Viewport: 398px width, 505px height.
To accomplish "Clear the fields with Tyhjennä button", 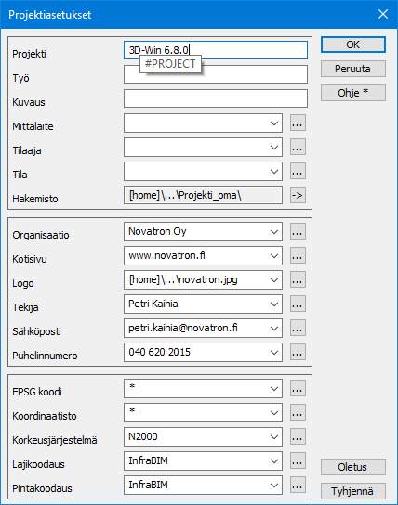I will pos(352,491).
